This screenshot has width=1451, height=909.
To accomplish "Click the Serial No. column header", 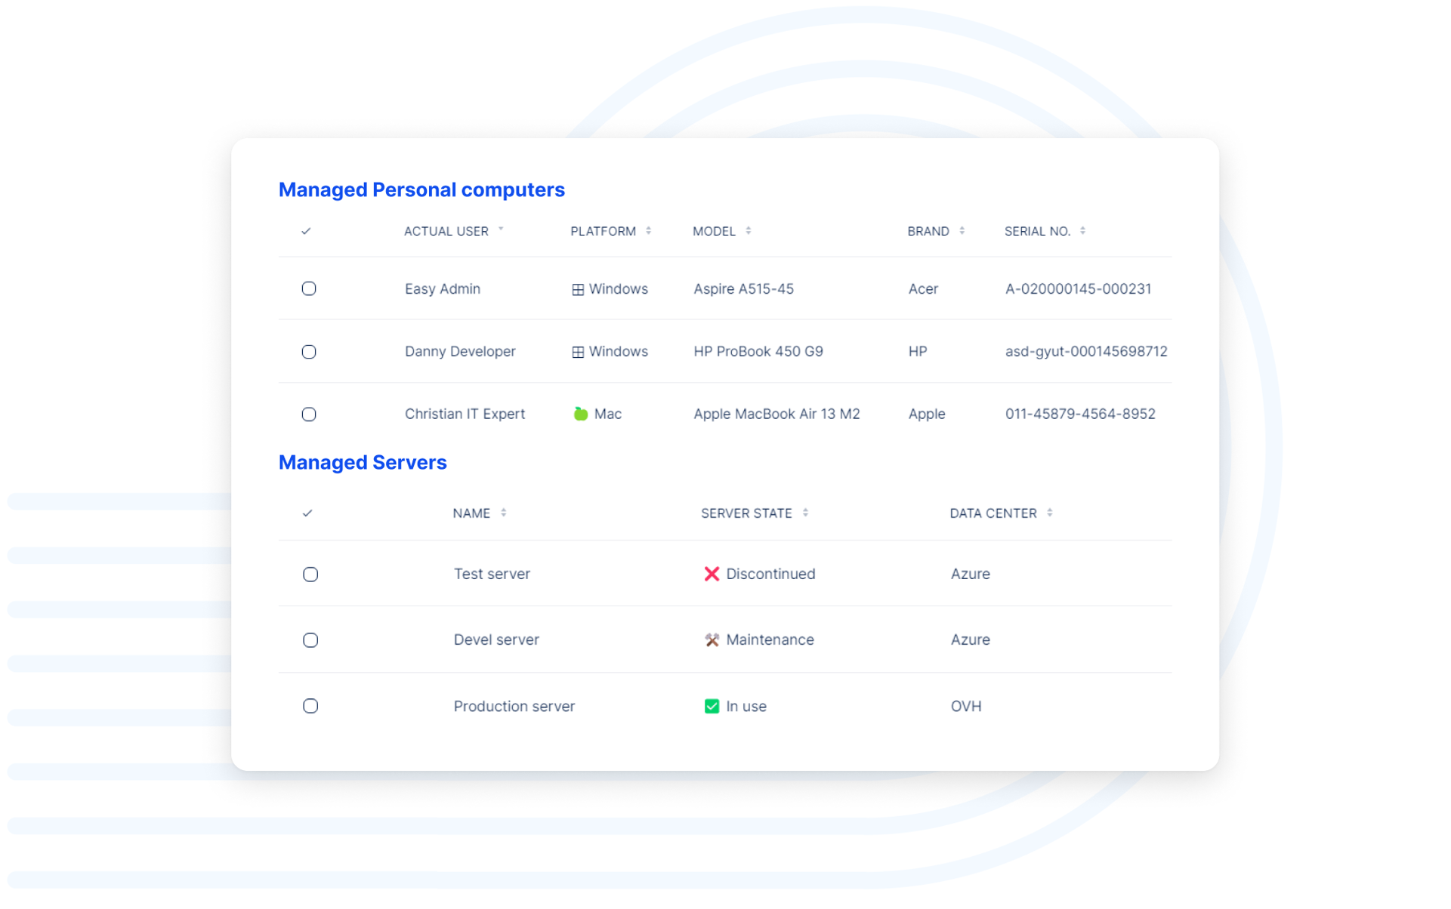I will point(1037,231).
